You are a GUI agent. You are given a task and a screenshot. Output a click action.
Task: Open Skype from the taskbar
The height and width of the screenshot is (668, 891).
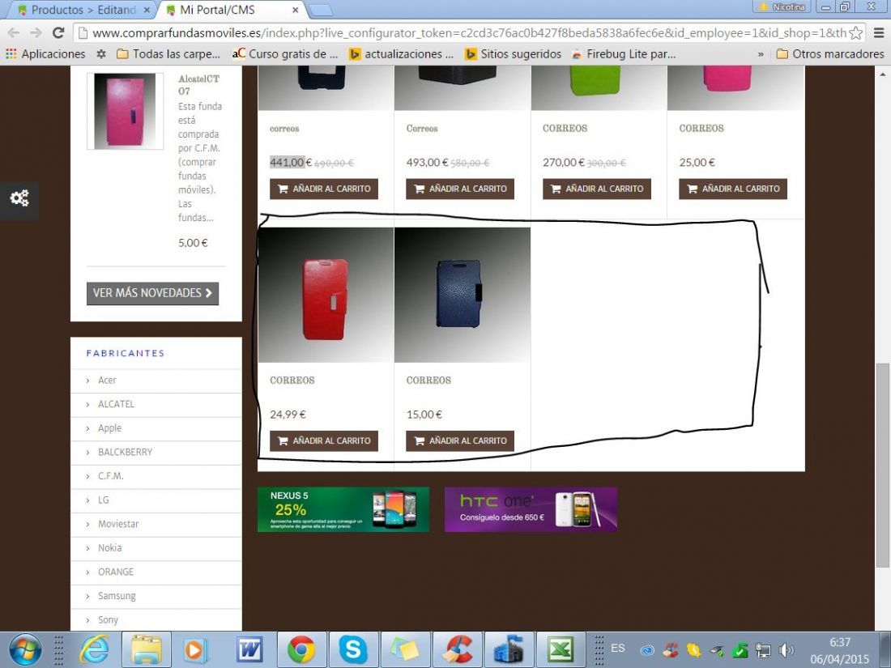pos(353,650)
